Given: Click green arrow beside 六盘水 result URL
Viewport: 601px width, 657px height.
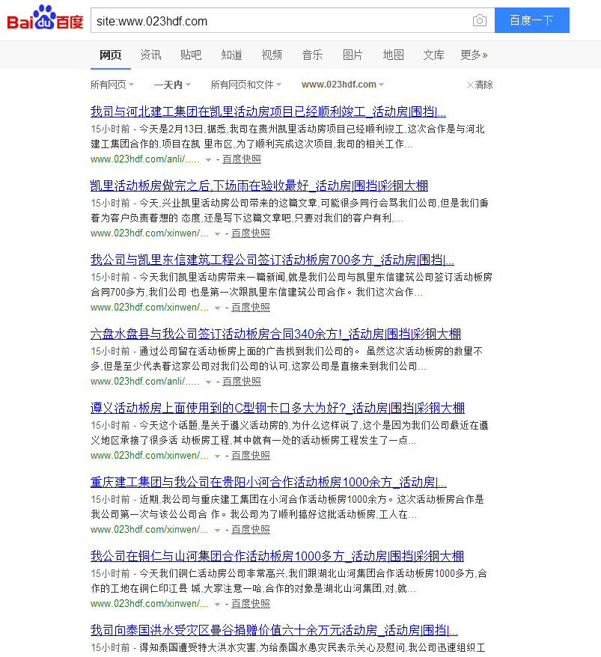Looking at the screenshot, I should coord(209,382).
